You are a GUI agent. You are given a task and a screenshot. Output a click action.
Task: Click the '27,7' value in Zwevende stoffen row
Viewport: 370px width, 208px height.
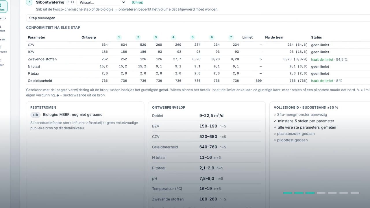tap(177, 59)
